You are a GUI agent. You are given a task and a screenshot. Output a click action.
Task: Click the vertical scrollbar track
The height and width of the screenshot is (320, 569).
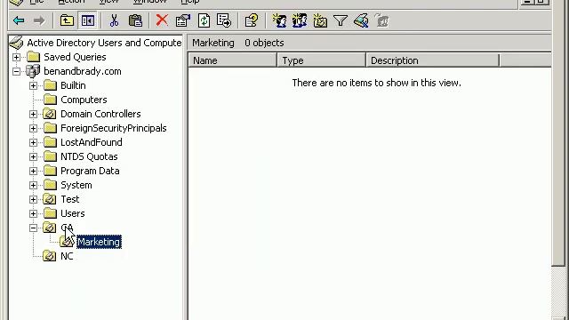(x=559, y=292)
